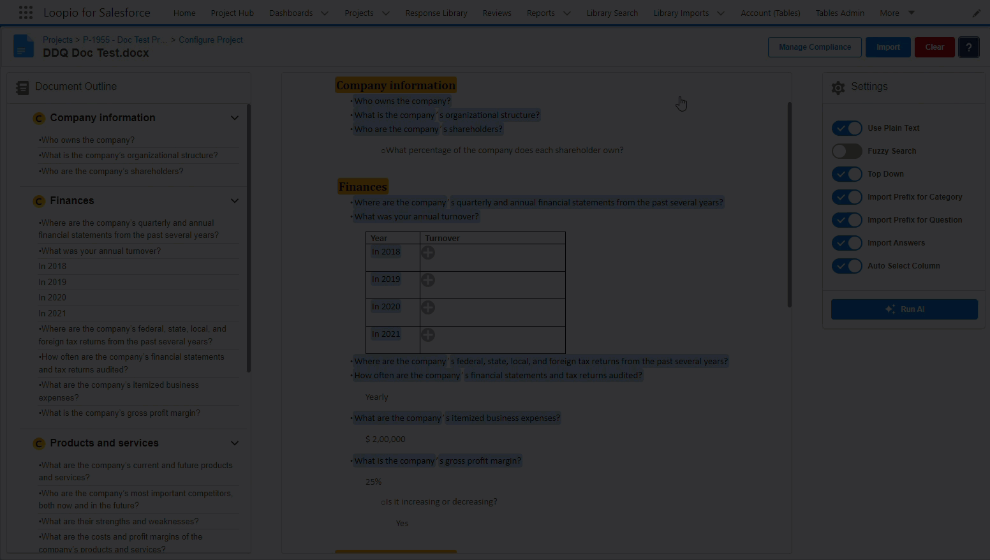Click the category icon beside Products and services

[x=39, y=443]
